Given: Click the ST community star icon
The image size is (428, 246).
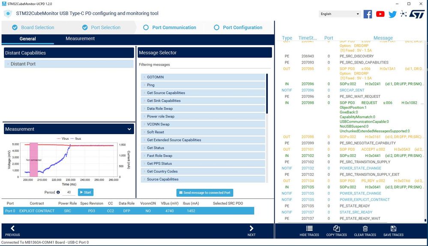Looking at the screenshot, I should pos(404,14).
